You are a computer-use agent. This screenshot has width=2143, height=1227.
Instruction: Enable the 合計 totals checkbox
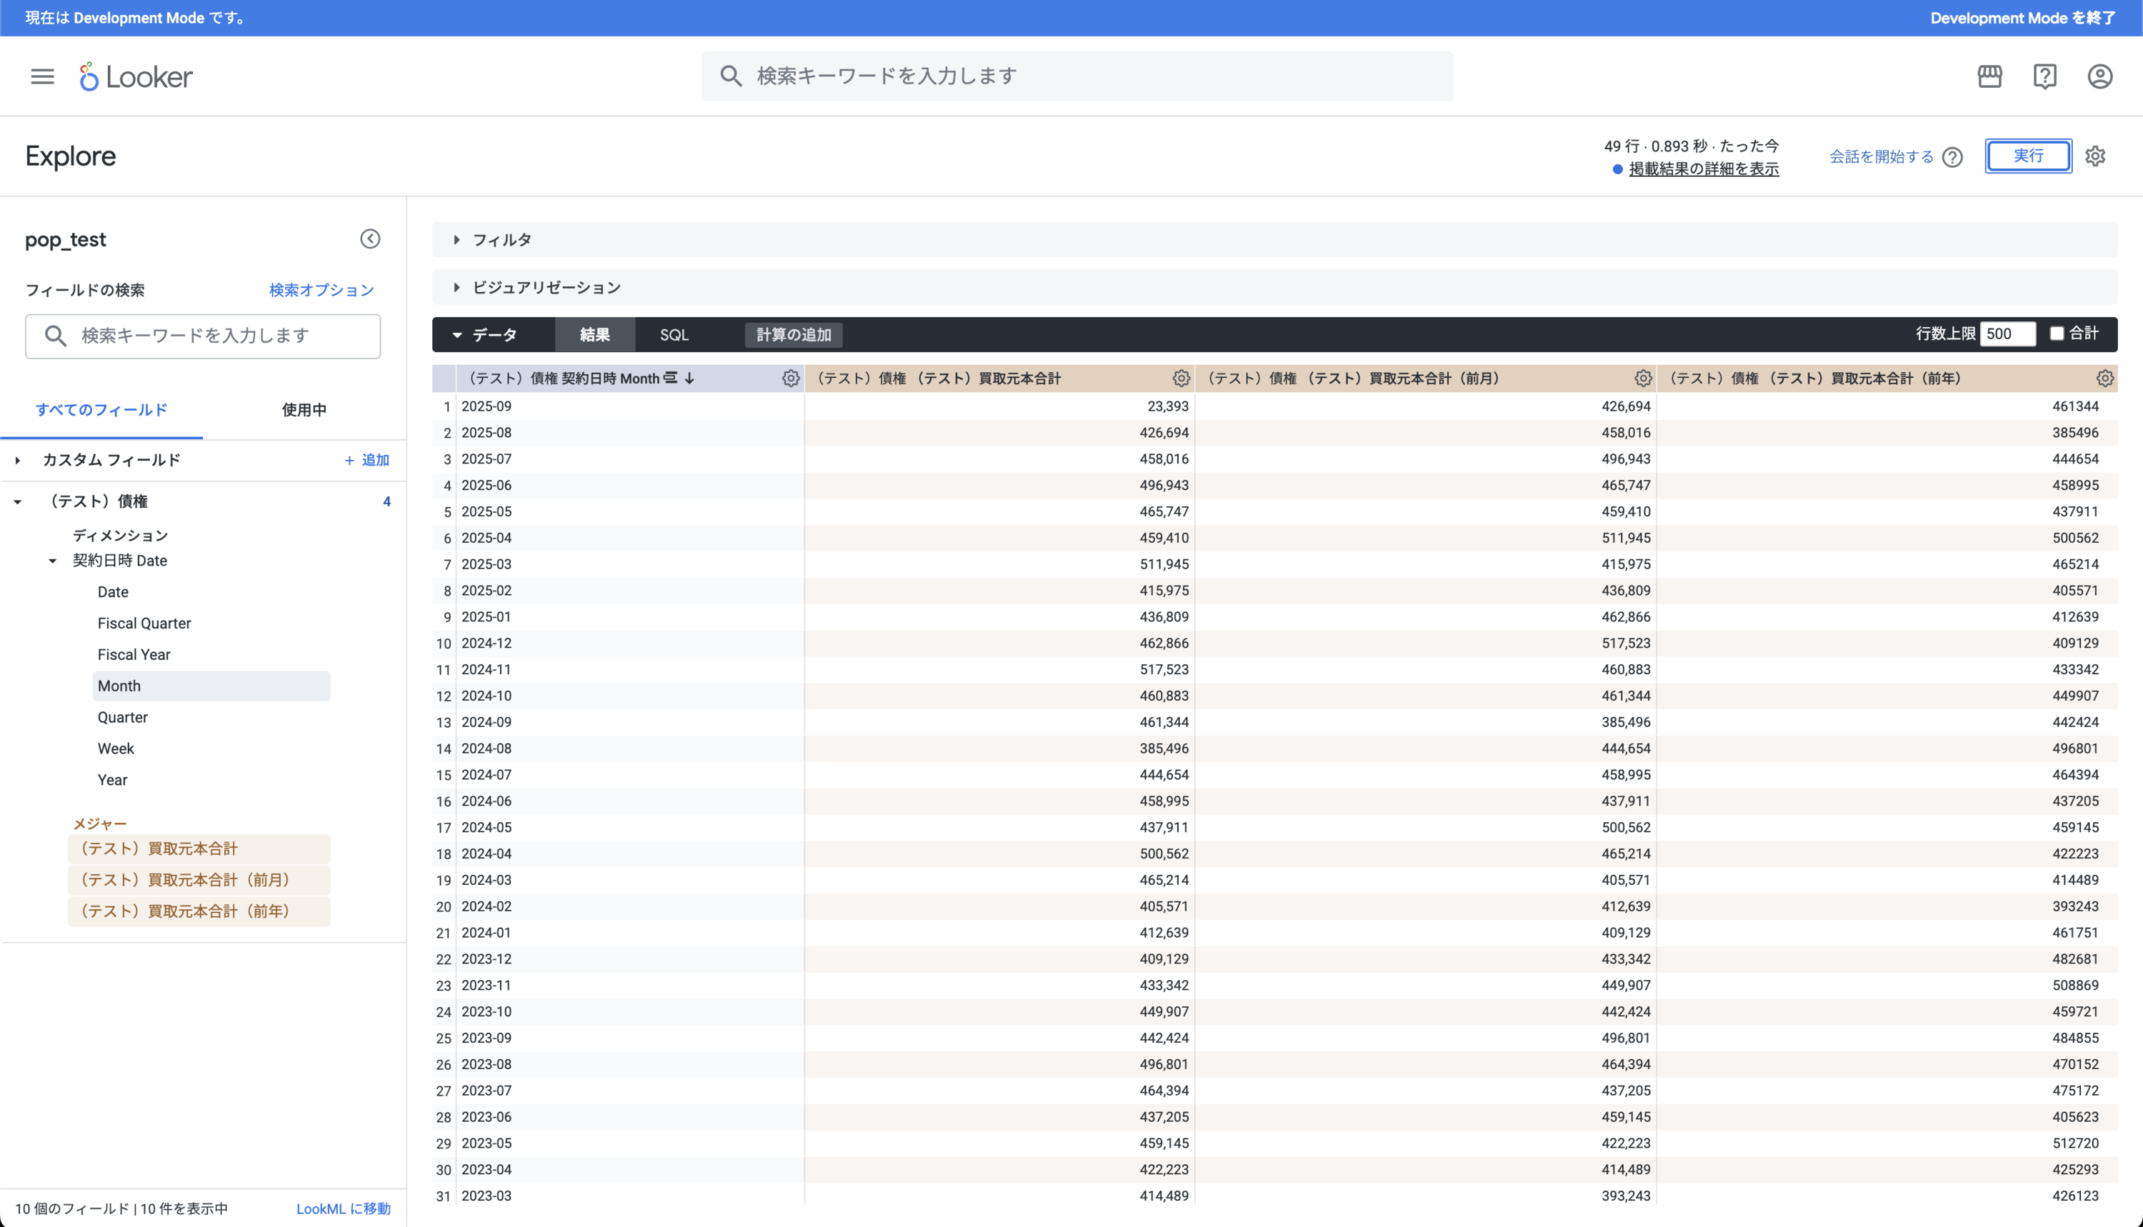(2056, 334)
